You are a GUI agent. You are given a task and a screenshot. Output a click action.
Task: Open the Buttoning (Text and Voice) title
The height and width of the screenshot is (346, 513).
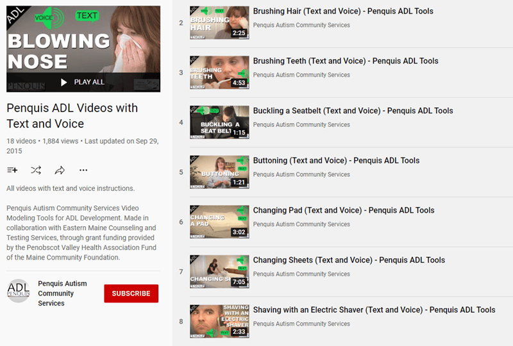[x=336, y=161]
